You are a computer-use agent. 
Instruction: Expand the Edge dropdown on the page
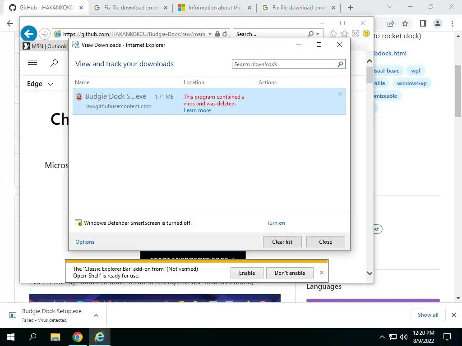[x=40, y=84]
